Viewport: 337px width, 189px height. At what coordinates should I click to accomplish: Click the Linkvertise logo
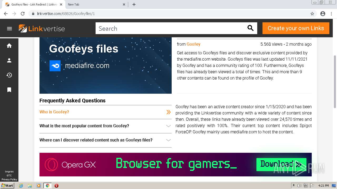click(42, 29)
